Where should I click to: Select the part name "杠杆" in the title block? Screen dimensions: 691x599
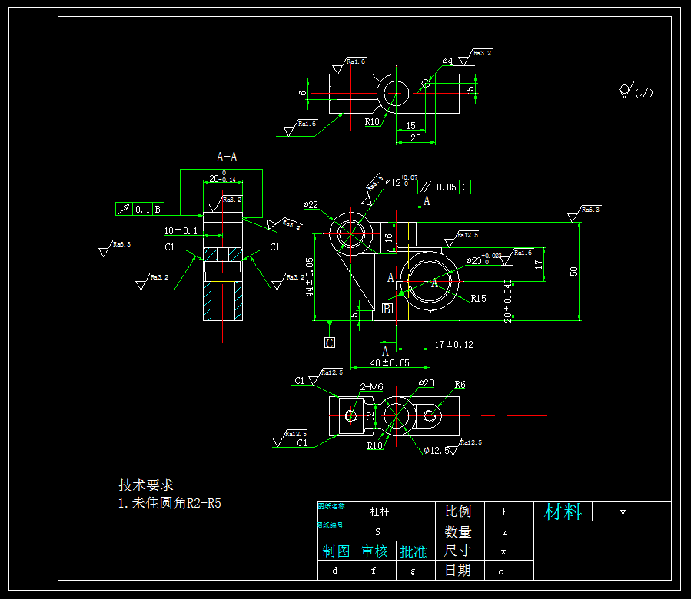pos(380,511)
